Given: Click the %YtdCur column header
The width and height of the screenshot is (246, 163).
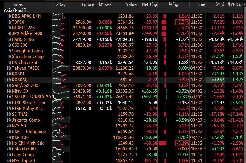Looking at the screenshot, I should coord(235,4).
